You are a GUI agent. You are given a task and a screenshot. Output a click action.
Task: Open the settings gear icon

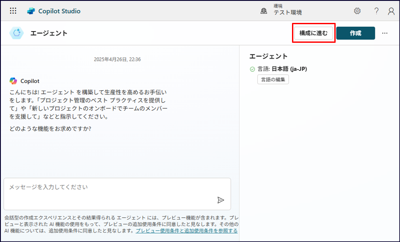point(357,11)
